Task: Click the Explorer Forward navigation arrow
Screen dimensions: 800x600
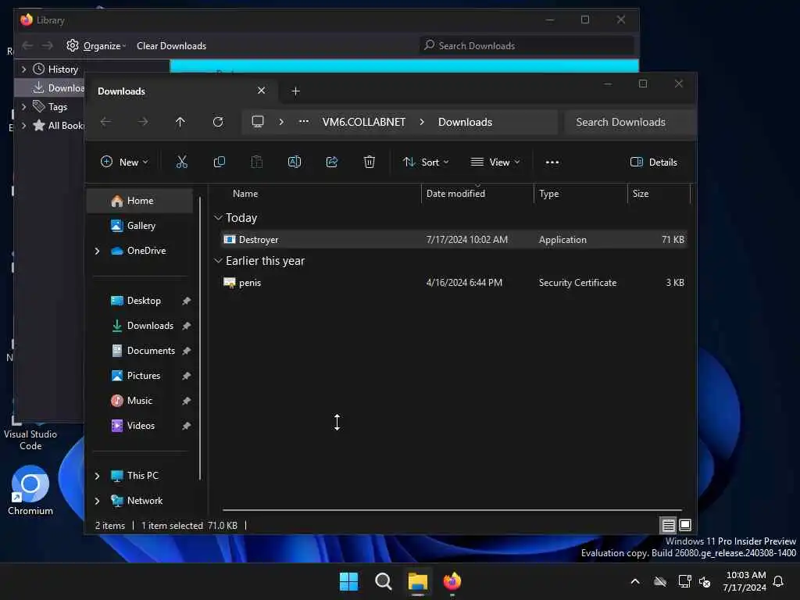Action: 144,122
